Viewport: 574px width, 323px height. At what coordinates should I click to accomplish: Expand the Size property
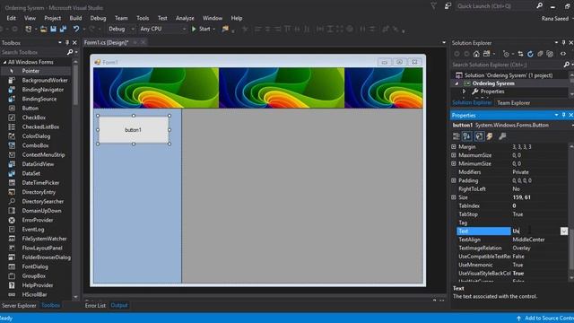454,197
